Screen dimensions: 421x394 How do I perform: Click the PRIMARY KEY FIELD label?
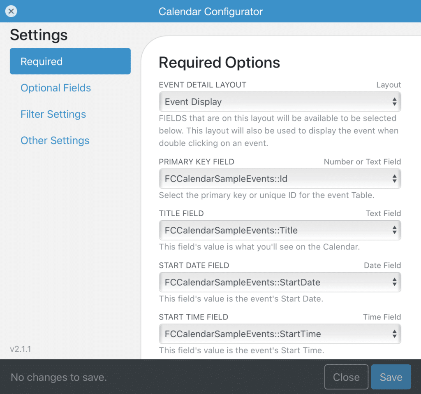(x=197, y=162)
